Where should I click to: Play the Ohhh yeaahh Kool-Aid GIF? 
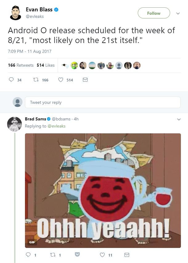[103, 190]
